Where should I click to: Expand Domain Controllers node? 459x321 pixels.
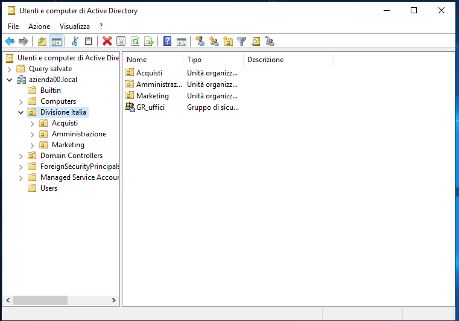tap(21, 156)
